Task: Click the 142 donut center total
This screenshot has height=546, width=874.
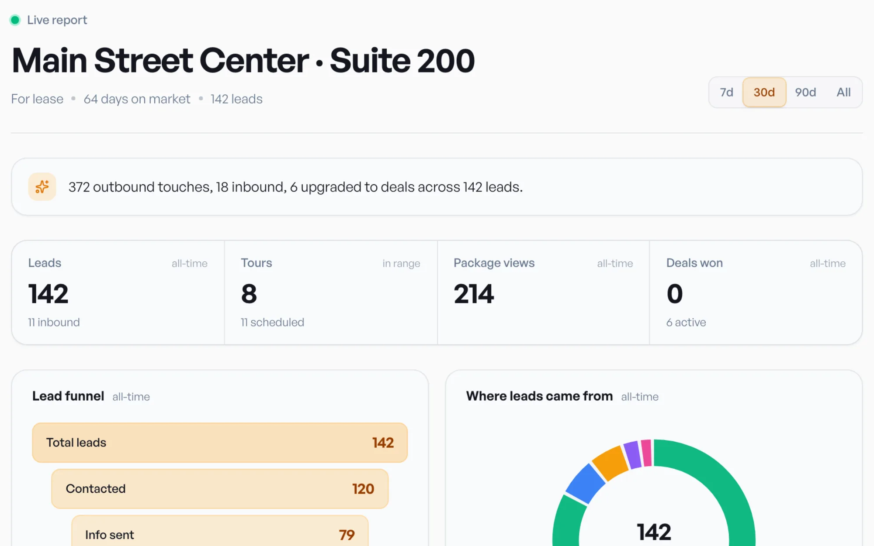Action: (x=654, y=532)
